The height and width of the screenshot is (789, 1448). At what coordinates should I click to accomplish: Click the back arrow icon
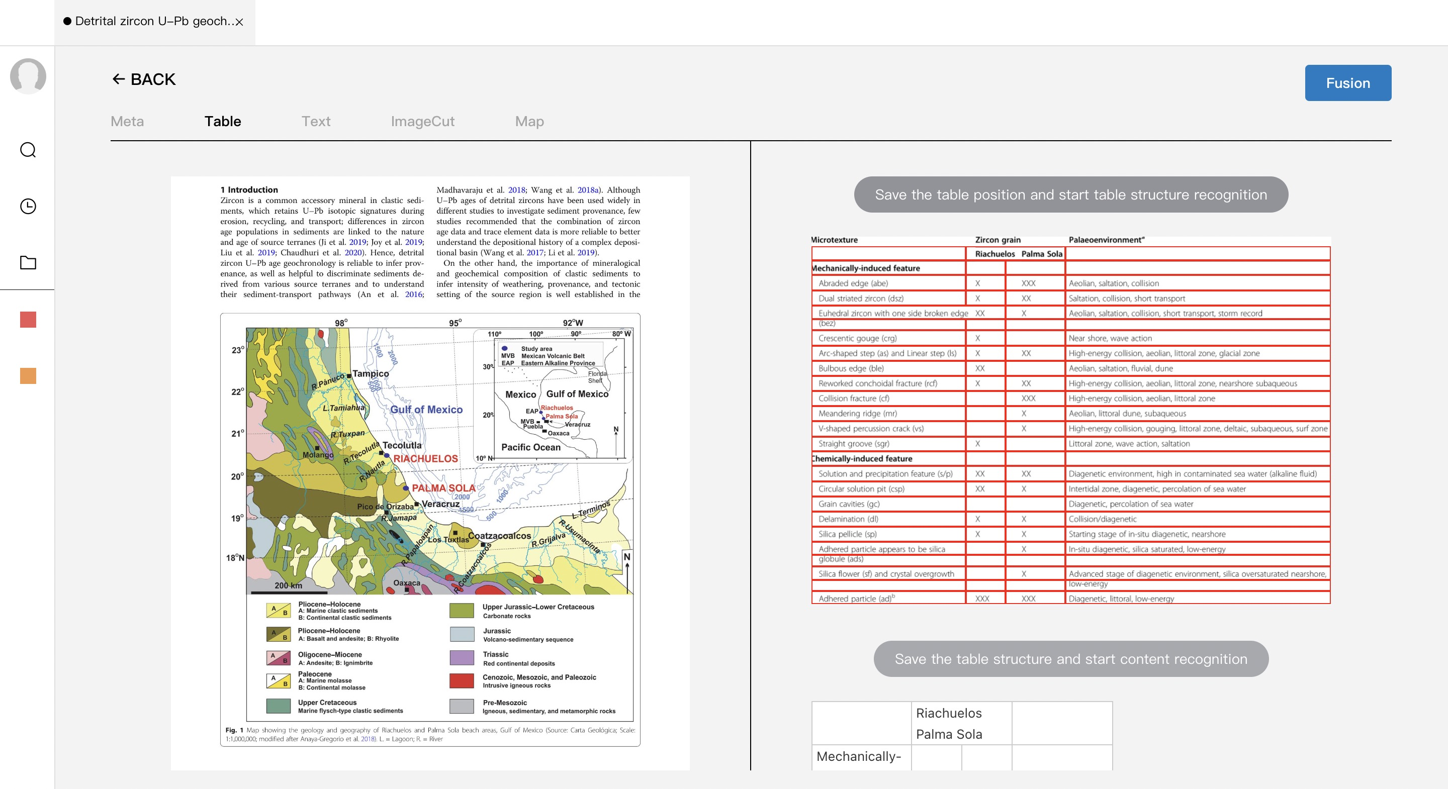(x=118, y=79)
